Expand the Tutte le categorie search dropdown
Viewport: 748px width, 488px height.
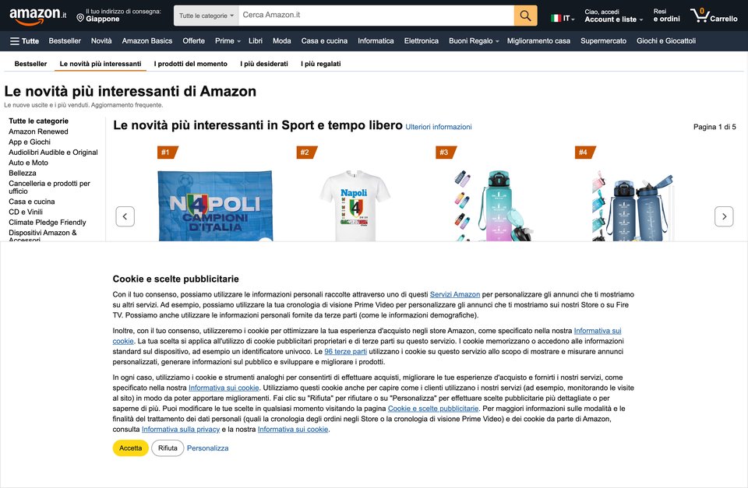tap(206, 16)
